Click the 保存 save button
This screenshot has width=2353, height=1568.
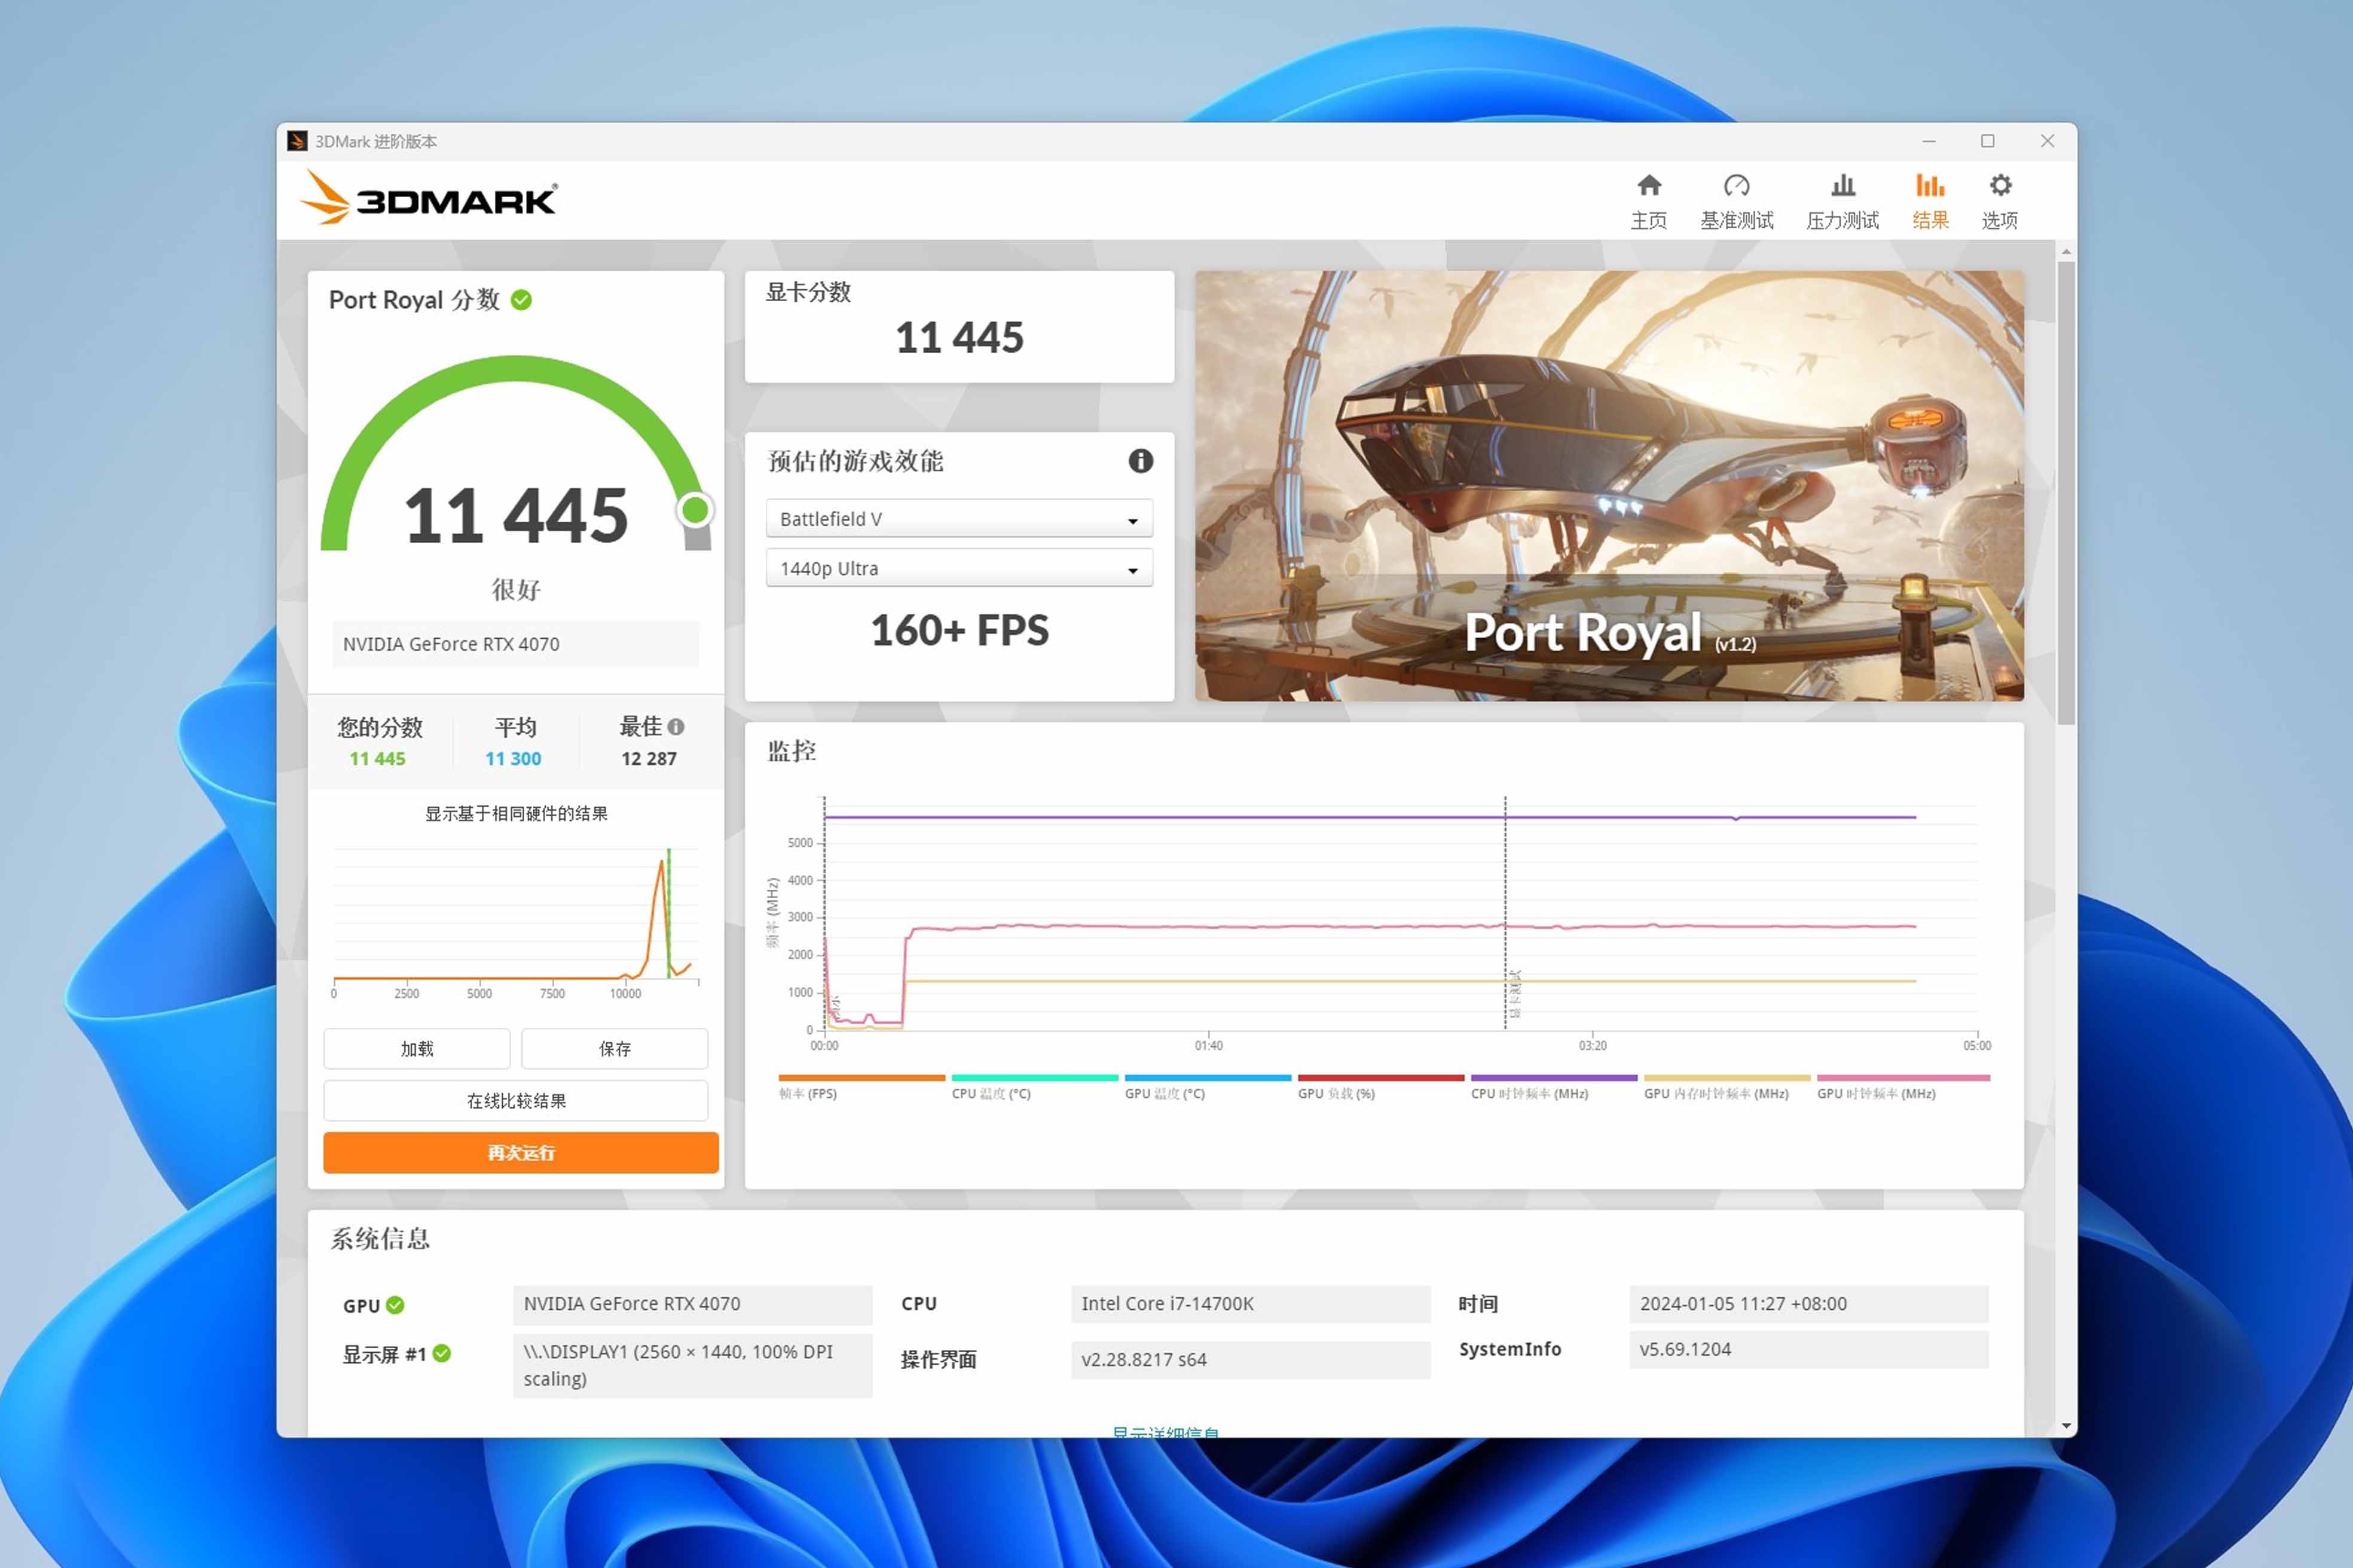(x=615, y=1049)
